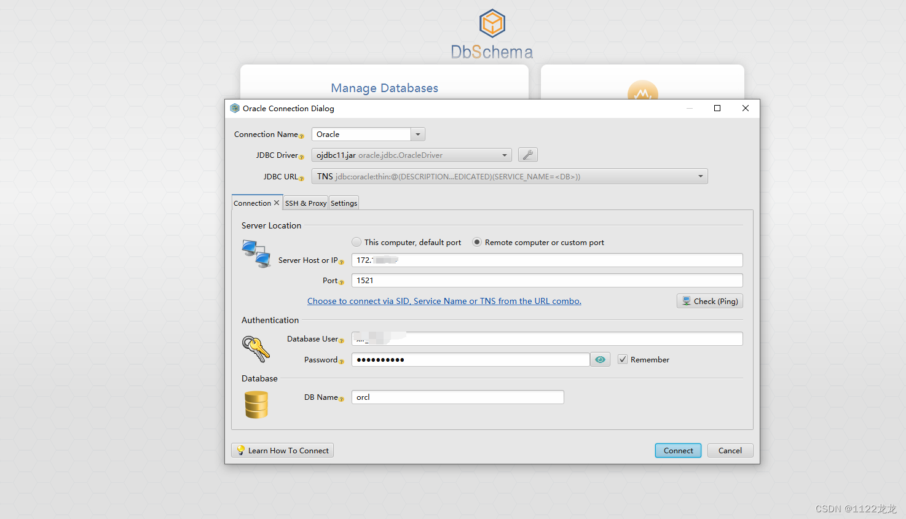Close the Connection tab with its X

pyautogui.click(x=277, y=203)
